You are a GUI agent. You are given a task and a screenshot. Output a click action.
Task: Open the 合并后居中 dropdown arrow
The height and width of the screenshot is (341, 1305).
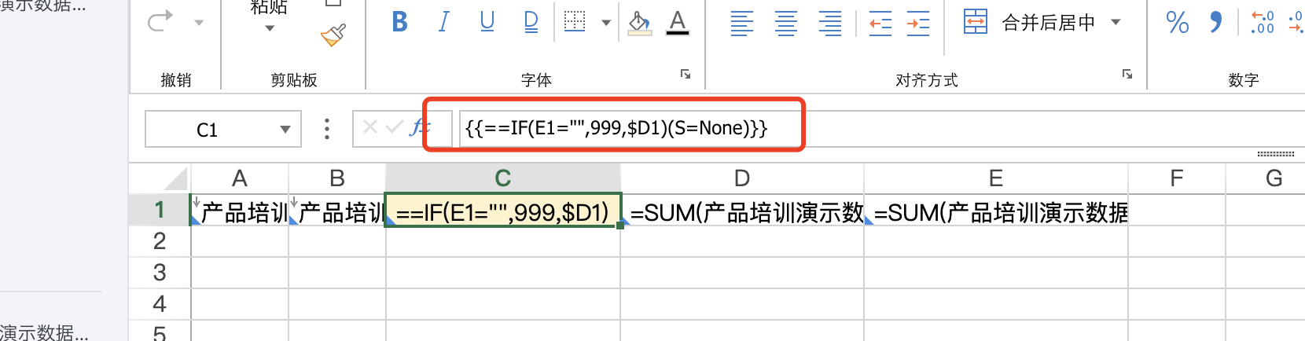coord(1116,22)
